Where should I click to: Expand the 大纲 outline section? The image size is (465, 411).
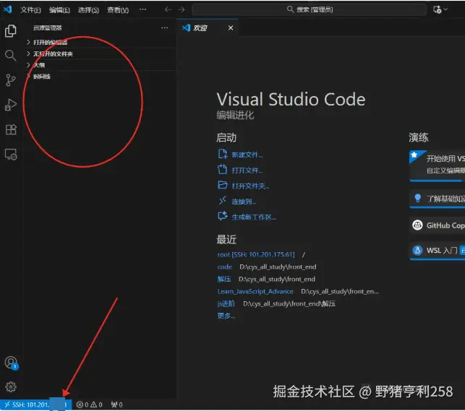[x=101, y=65]
